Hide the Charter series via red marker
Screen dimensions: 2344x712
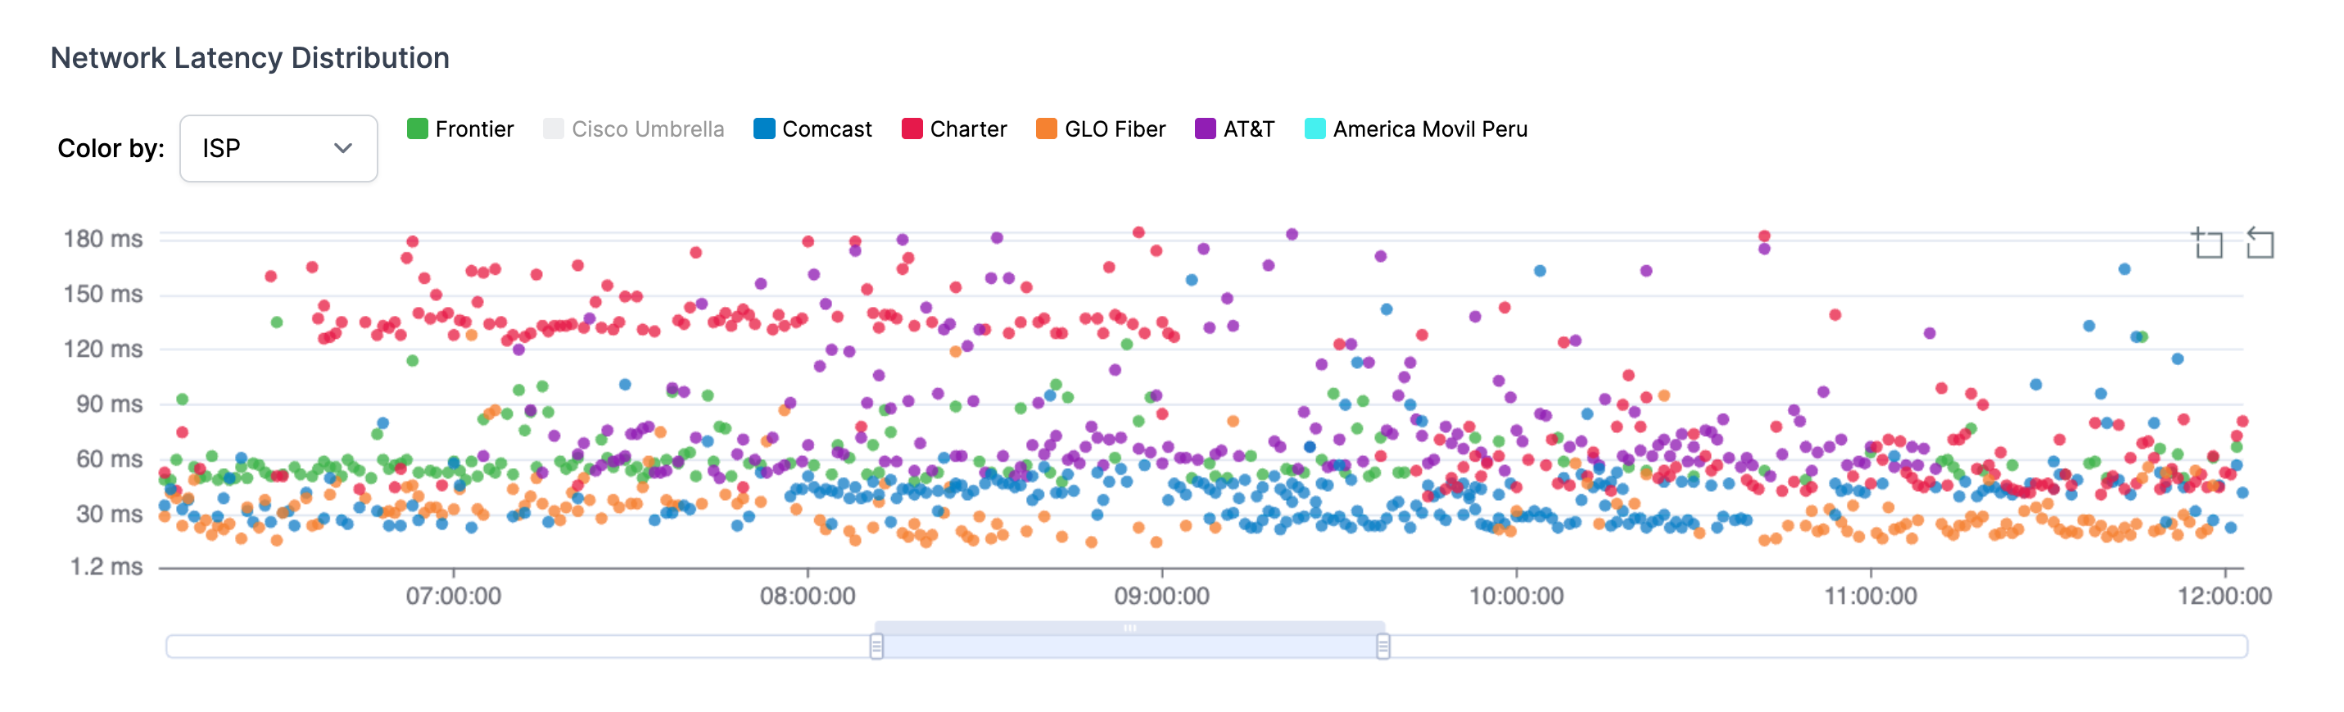[x=912, y=129]
